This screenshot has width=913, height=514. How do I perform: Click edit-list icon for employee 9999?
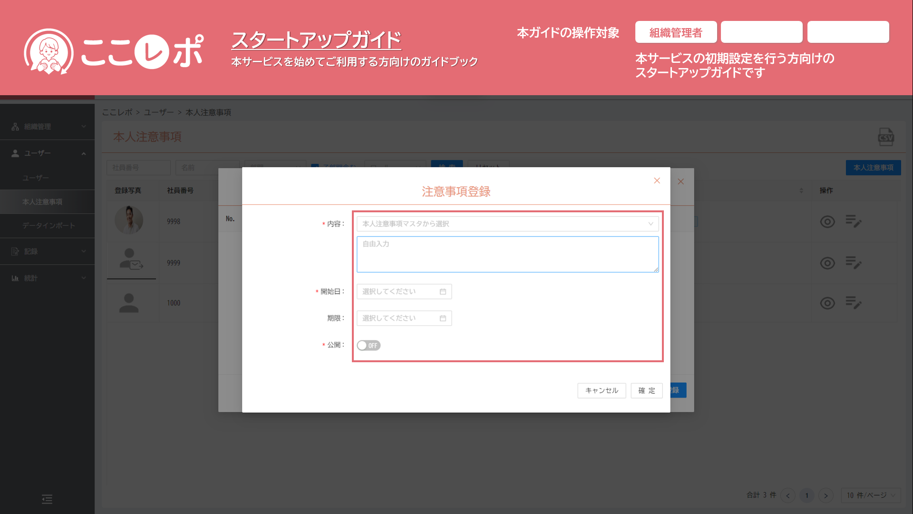click(x=854, y=263)
